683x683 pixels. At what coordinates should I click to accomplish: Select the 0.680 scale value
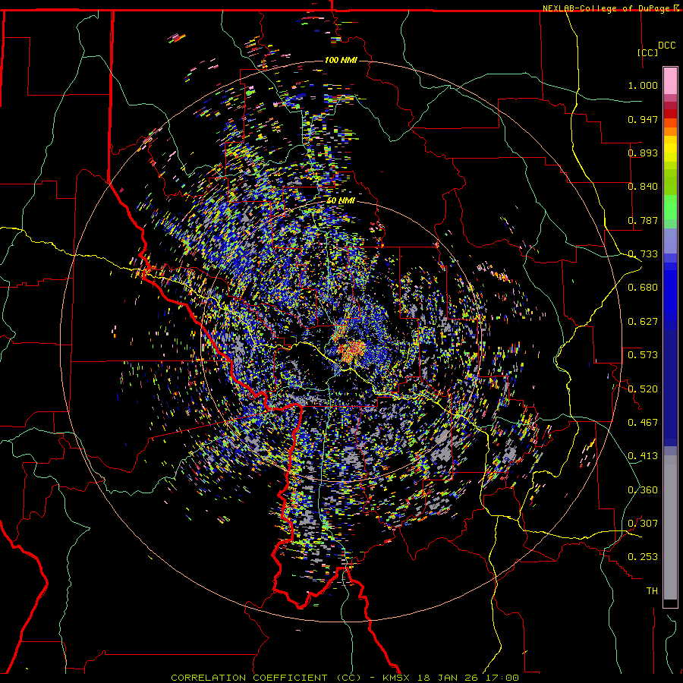643,288
